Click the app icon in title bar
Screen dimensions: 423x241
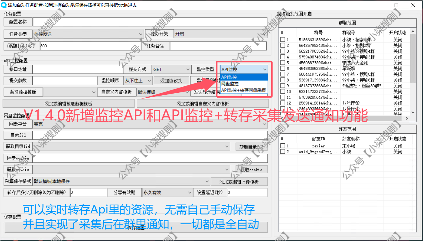4,5
